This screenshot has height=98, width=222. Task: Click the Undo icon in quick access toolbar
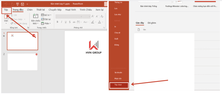[x=6, y=4]
